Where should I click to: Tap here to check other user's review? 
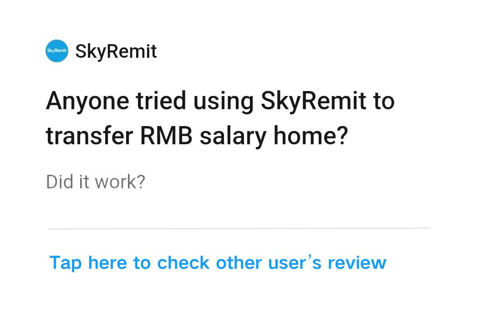pyautogui.click(x=218, y=263)
